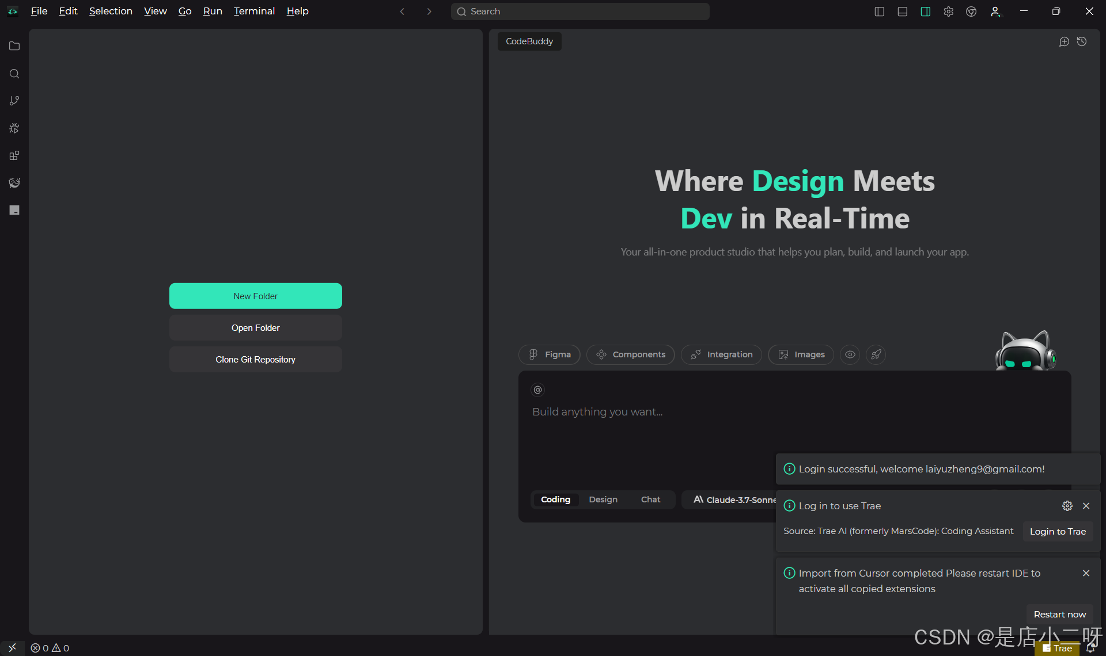This screenshot has width=1106, height=656.
Task: Open the Search icon in activity bar
Action: point(14,74)
